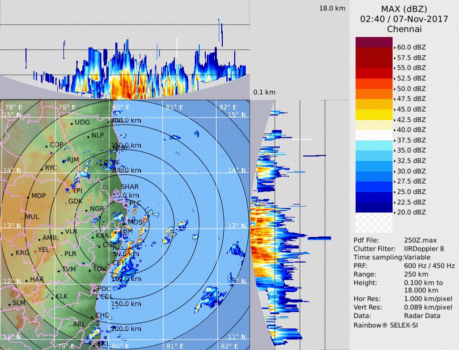Click the 600 Hz / 450 Hz PRF value
The width and height of the screenshot is (459, 350).
(429, 266)
